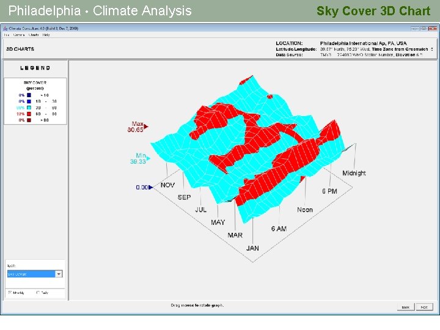Click the dark red over-90 legend swatch
This screenshot has width=440, height=330.
[29, 120]
